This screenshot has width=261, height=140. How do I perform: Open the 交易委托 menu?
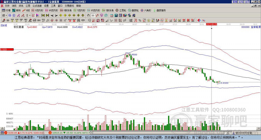69,6
